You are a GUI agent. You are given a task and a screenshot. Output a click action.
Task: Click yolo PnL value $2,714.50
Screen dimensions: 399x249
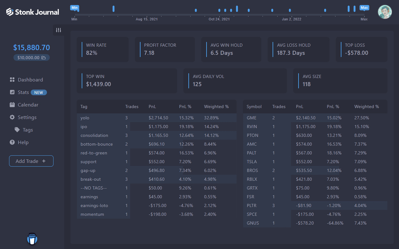point(158,118)
